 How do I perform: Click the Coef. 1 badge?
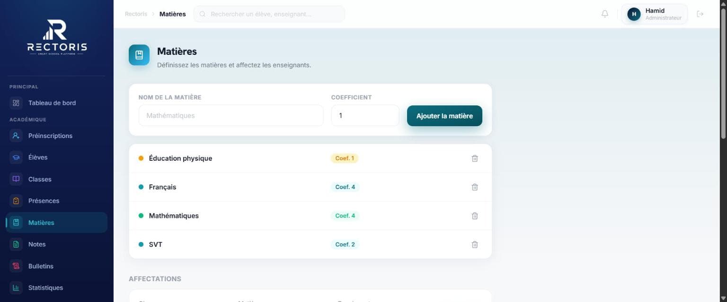(x=345, y=158)
